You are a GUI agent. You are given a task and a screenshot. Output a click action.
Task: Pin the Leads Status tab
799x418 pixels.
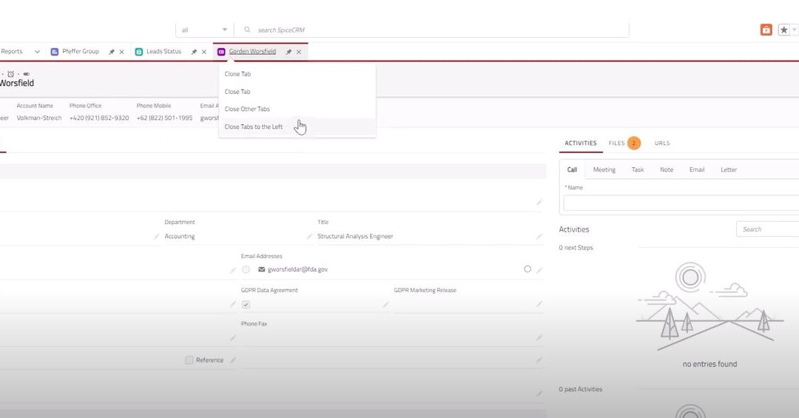click(x=194, y=52)
